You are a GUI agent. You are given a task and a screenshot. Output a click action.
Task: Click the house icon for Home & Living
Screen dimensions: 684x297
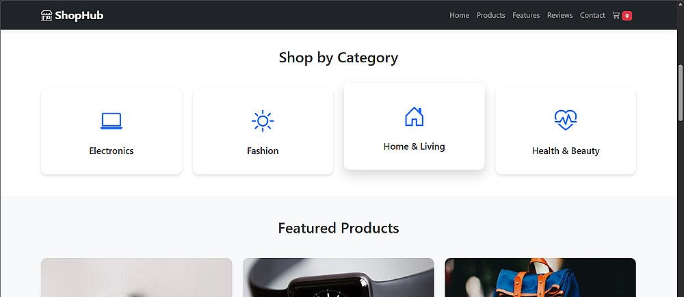(x=414, y=117)
